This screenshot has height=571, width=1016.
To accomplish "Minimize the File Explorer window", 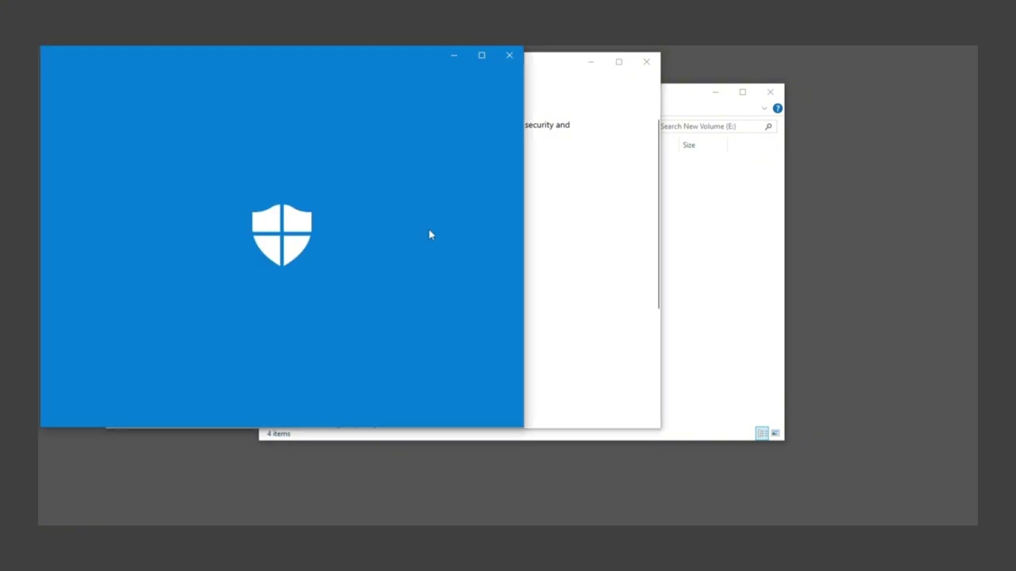I will point(715,92).
